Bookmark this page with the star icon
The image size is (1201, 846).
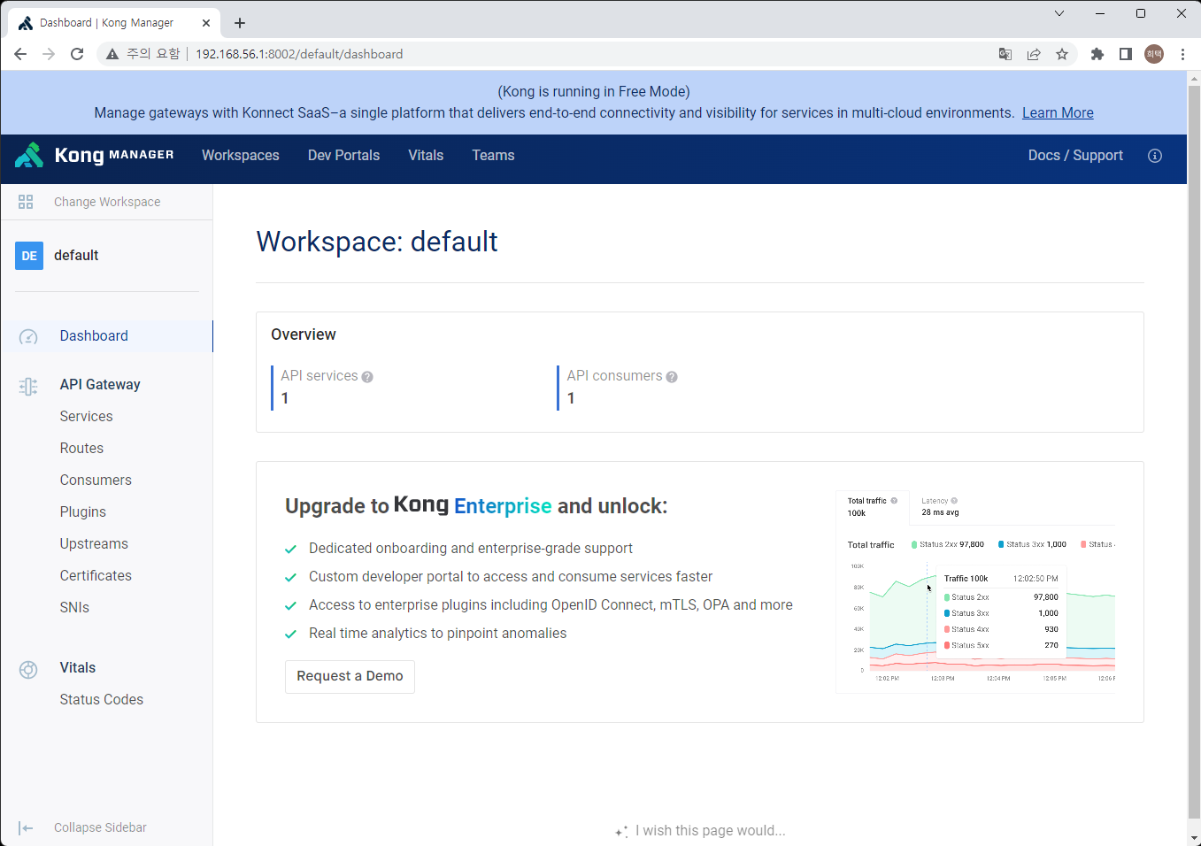pos(1062,54)
